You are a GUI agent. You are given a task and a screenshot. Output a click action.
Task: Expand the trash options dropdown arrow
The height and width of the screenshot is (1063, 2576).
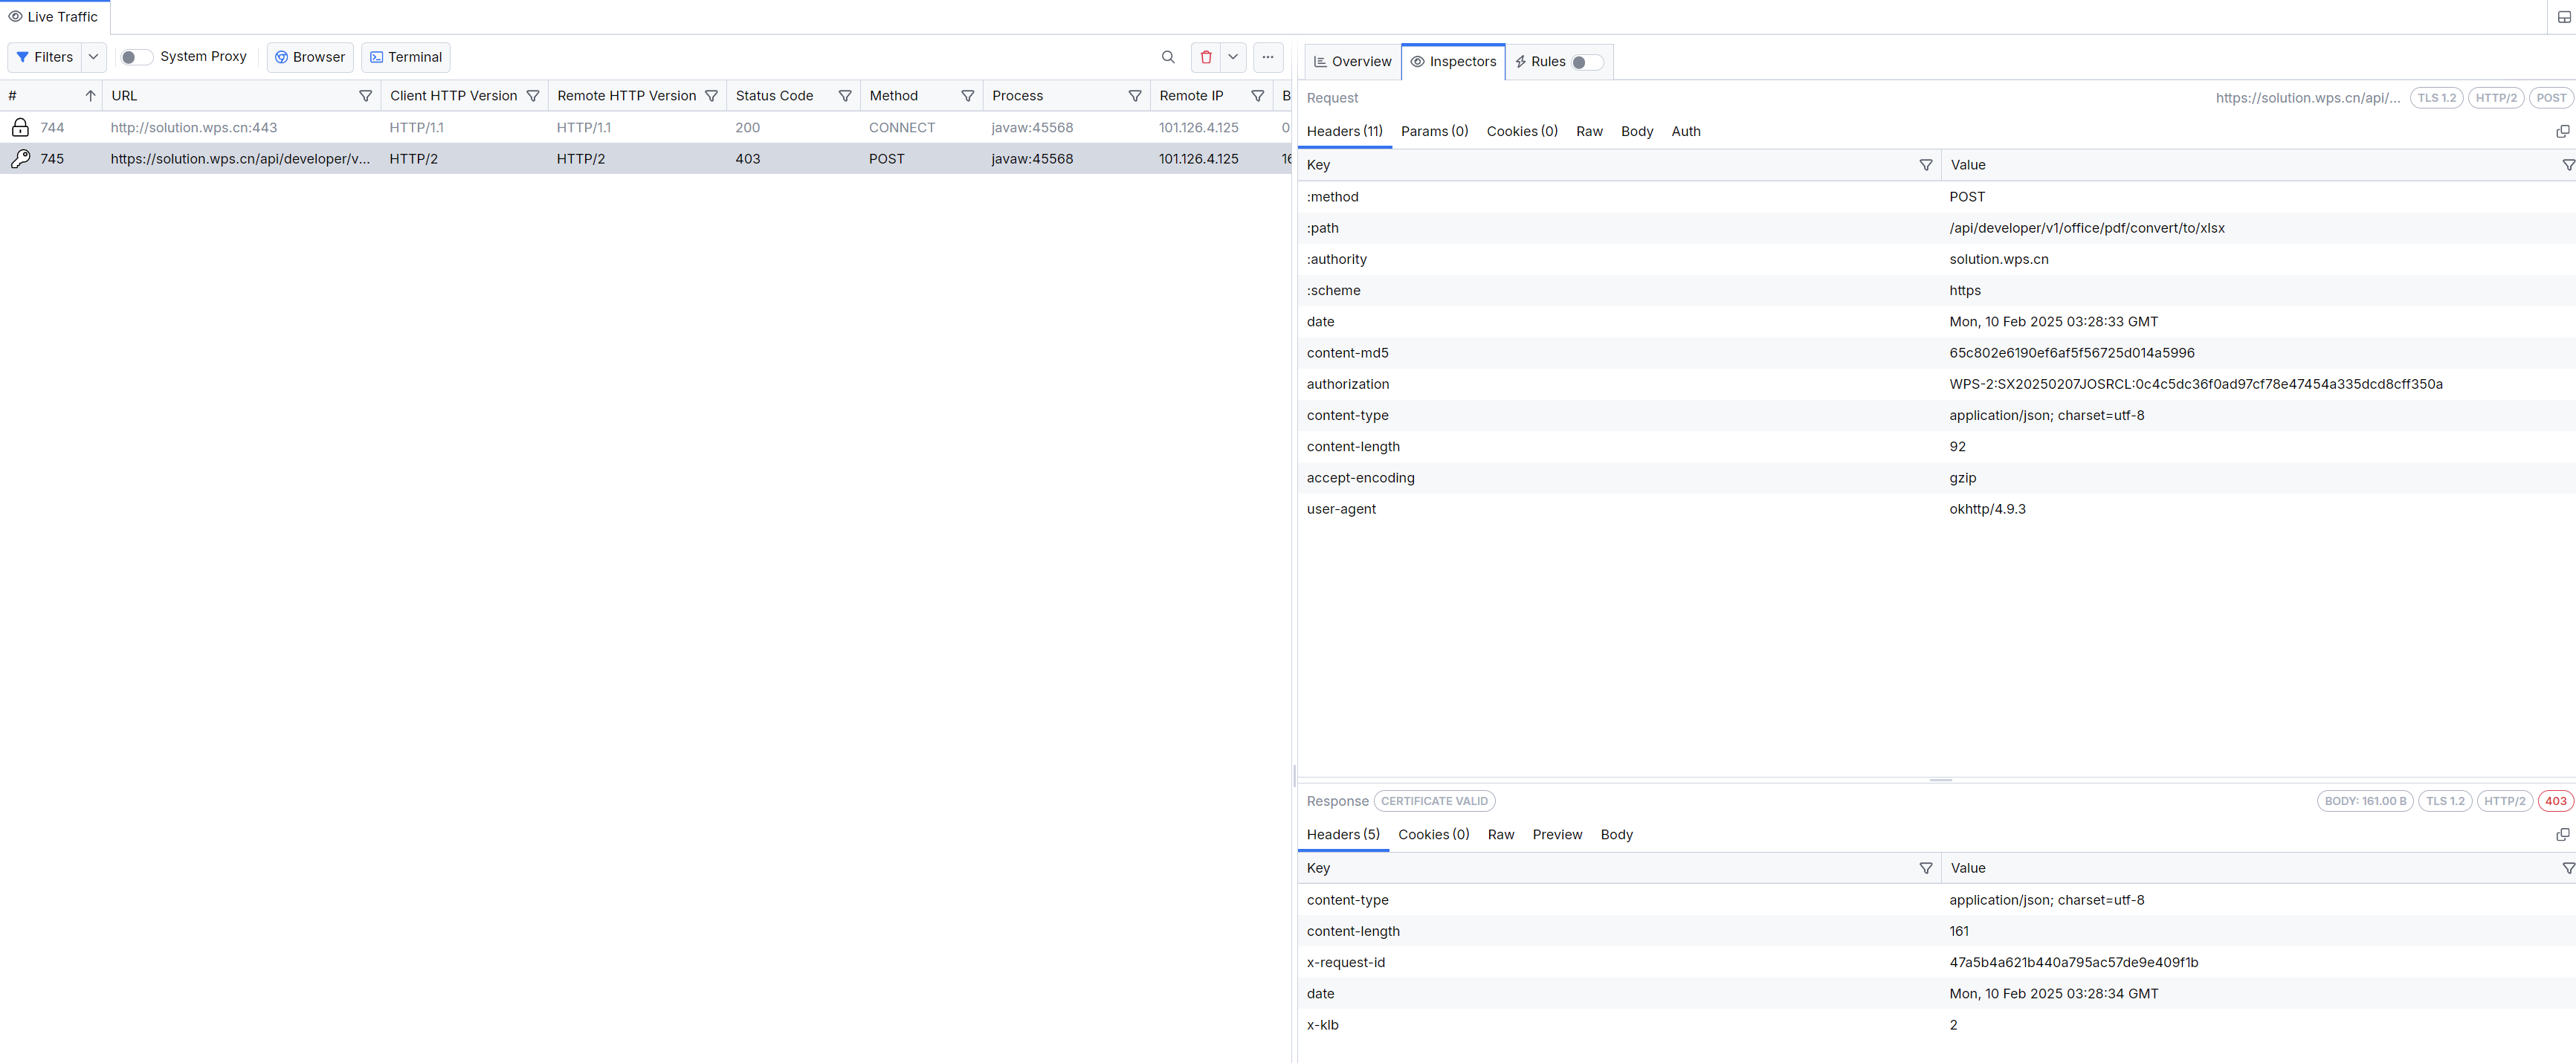[1233, 57]
